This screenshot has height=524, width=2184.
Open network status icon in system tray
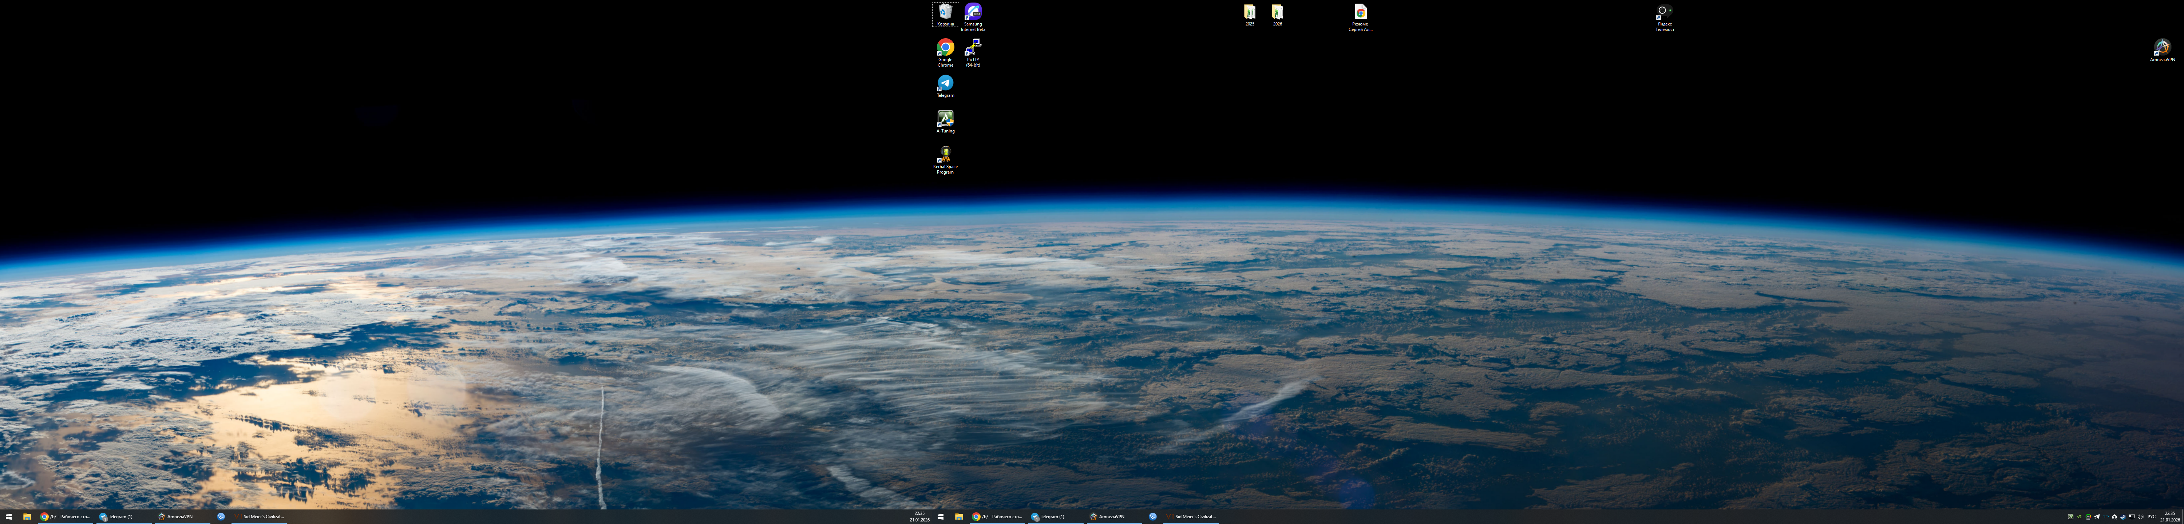pos(2132,516)
